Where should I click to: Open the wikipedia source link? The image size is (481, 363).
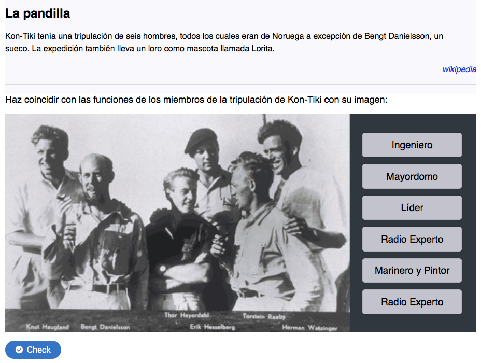(459, 69)
